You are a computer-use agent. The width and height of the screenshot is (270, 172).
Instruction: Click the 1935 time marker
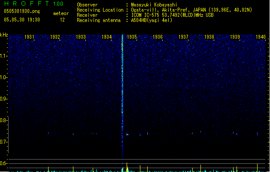[132, 37]
